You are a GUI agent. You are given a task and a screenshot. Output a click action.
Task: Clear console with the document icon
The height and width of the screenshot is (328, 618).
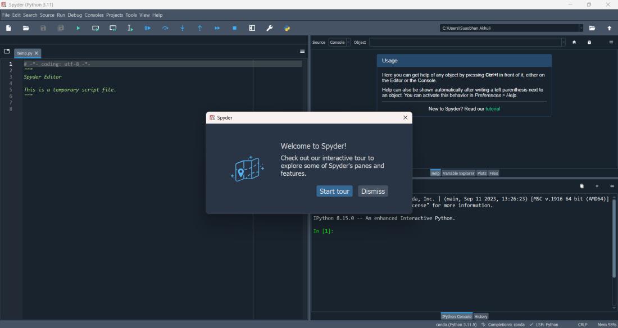tap(581, 186)
